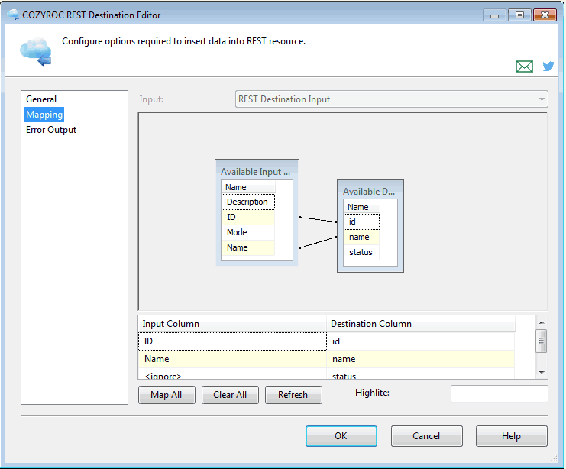566x469 pixels.
Task: Switch to the Error Output page
Action: click(x=51, y=130)
